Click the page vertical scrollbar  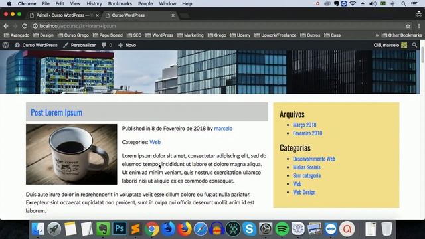click(x=422, y=54)
